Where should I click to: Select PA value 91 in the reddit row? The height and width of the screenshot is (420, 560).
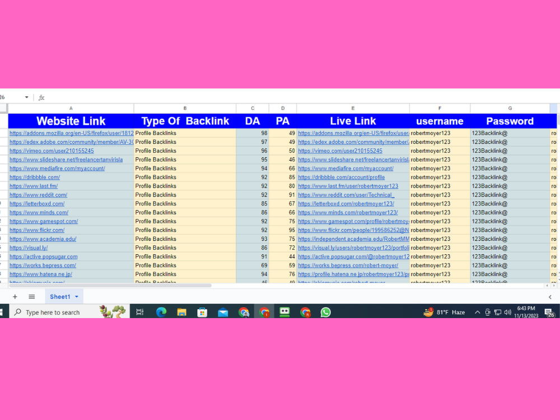pos(282,195)
